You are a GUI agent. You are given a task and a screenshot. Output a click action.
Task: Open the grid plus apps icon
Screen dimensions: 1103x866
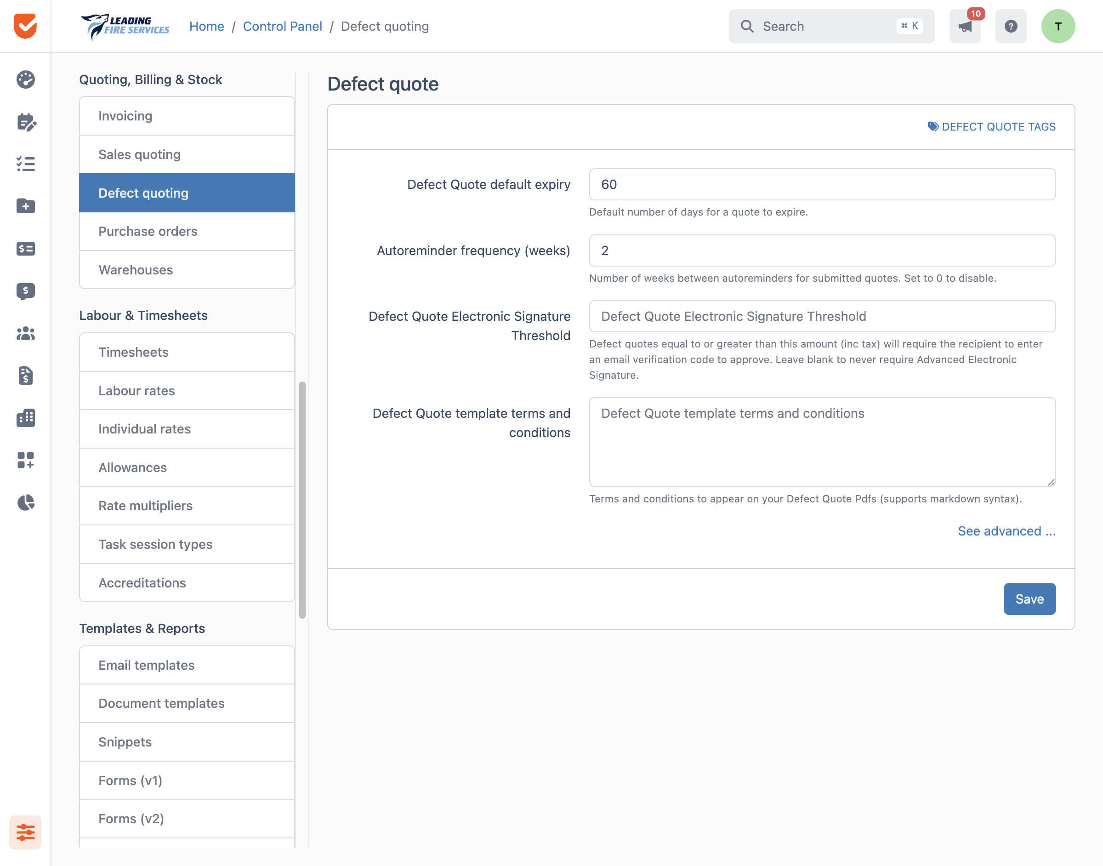tap(25, 461)
